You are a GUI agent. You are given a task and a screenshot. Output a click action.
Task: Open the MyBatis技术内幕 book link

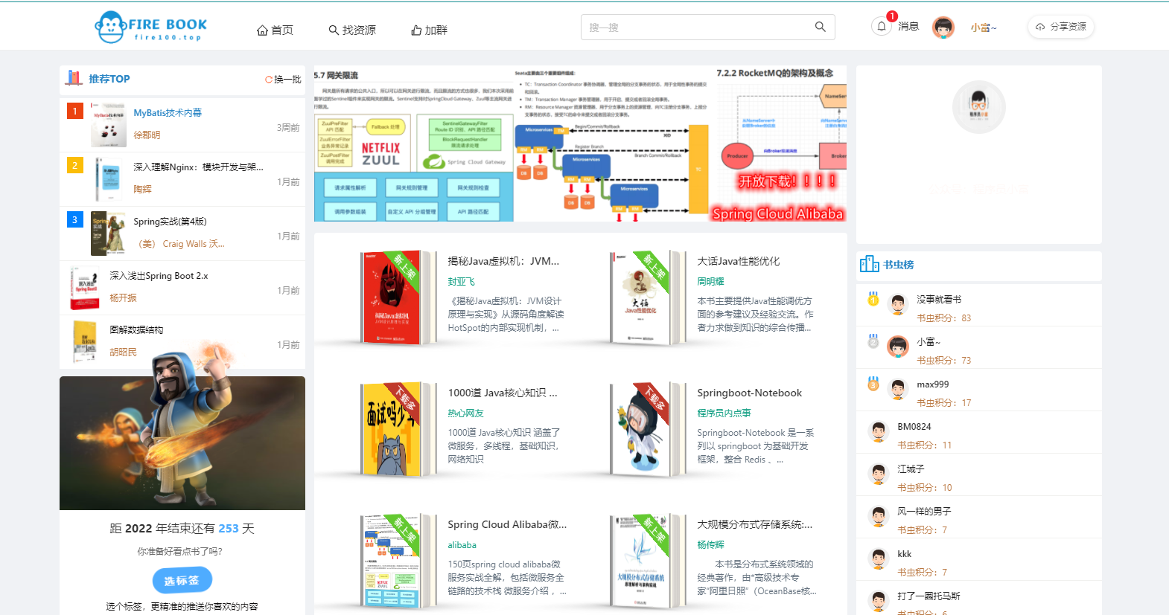pyautogui.click(x=168, y=112)
